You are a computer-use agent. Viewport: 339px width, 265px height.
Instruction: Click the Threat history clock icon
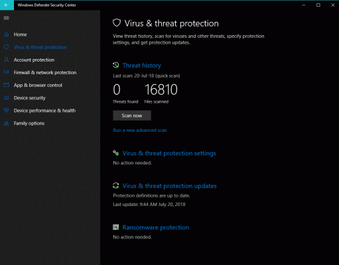(116, 65)
